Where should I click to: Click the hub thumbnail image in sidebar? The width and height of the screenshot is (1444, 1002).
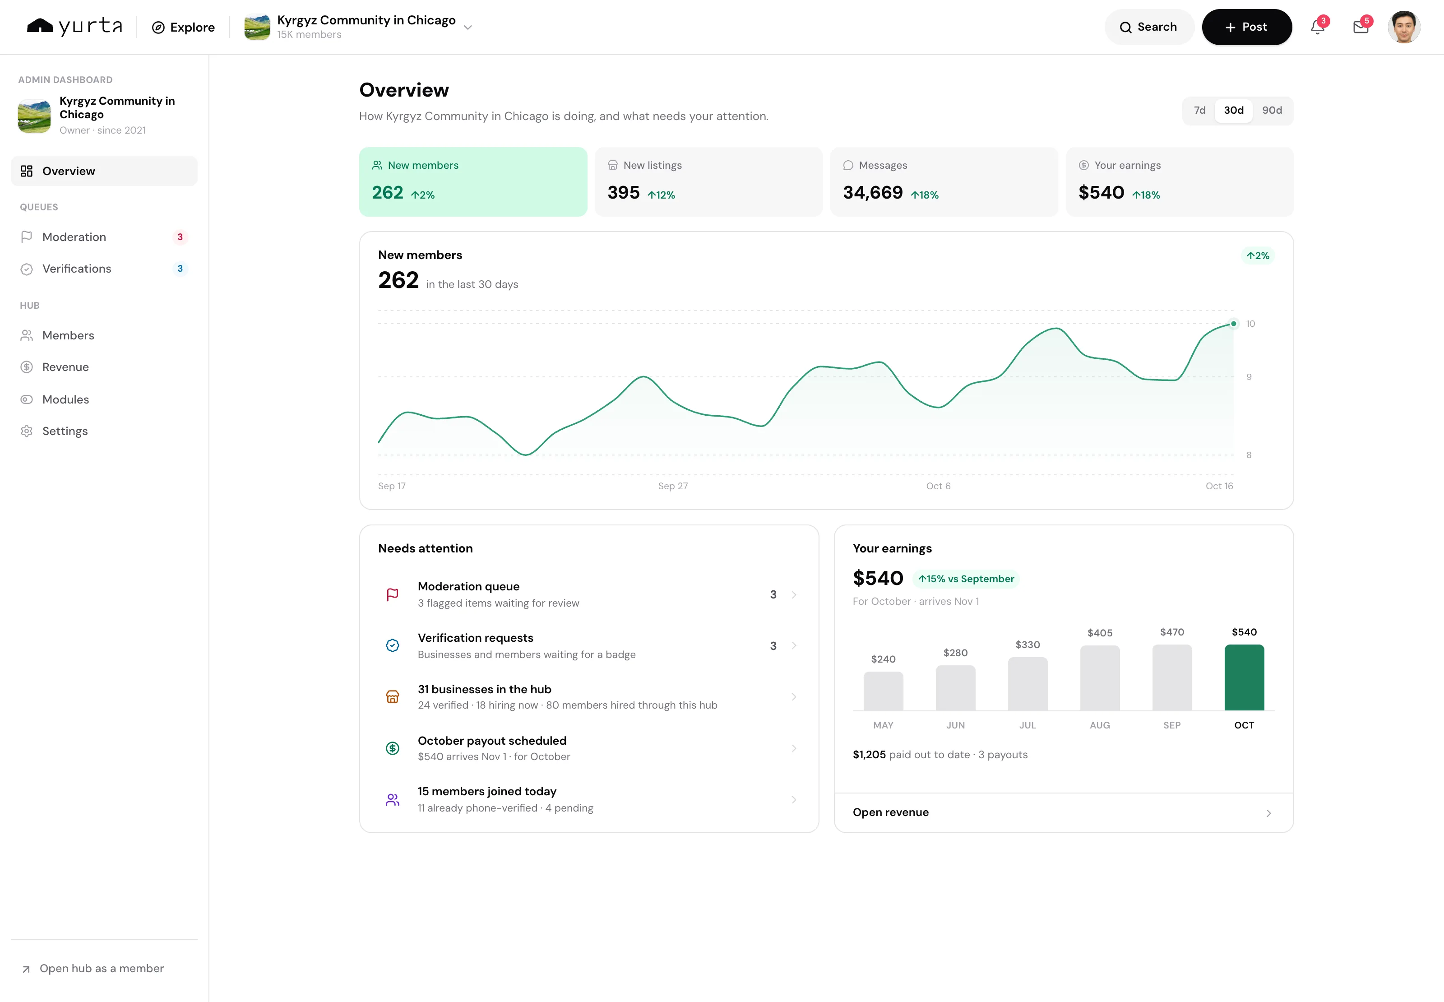click(x=34, y=116)
